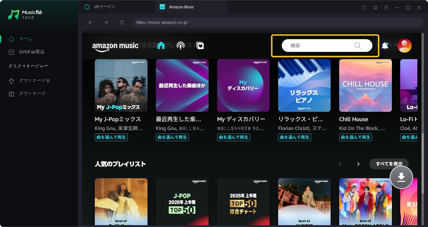The height and width of the screenshot is (227, 428).
Task: Show next playlists with right chevron
Action: click(x=358, y=164)
